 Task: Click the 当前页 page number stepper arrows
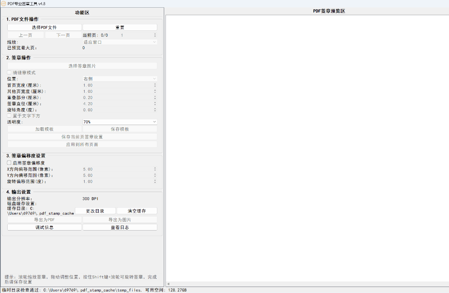[155, 35]
